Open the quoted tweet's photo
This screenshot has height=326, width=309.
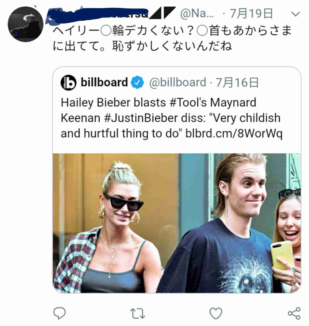coord(177,223)
